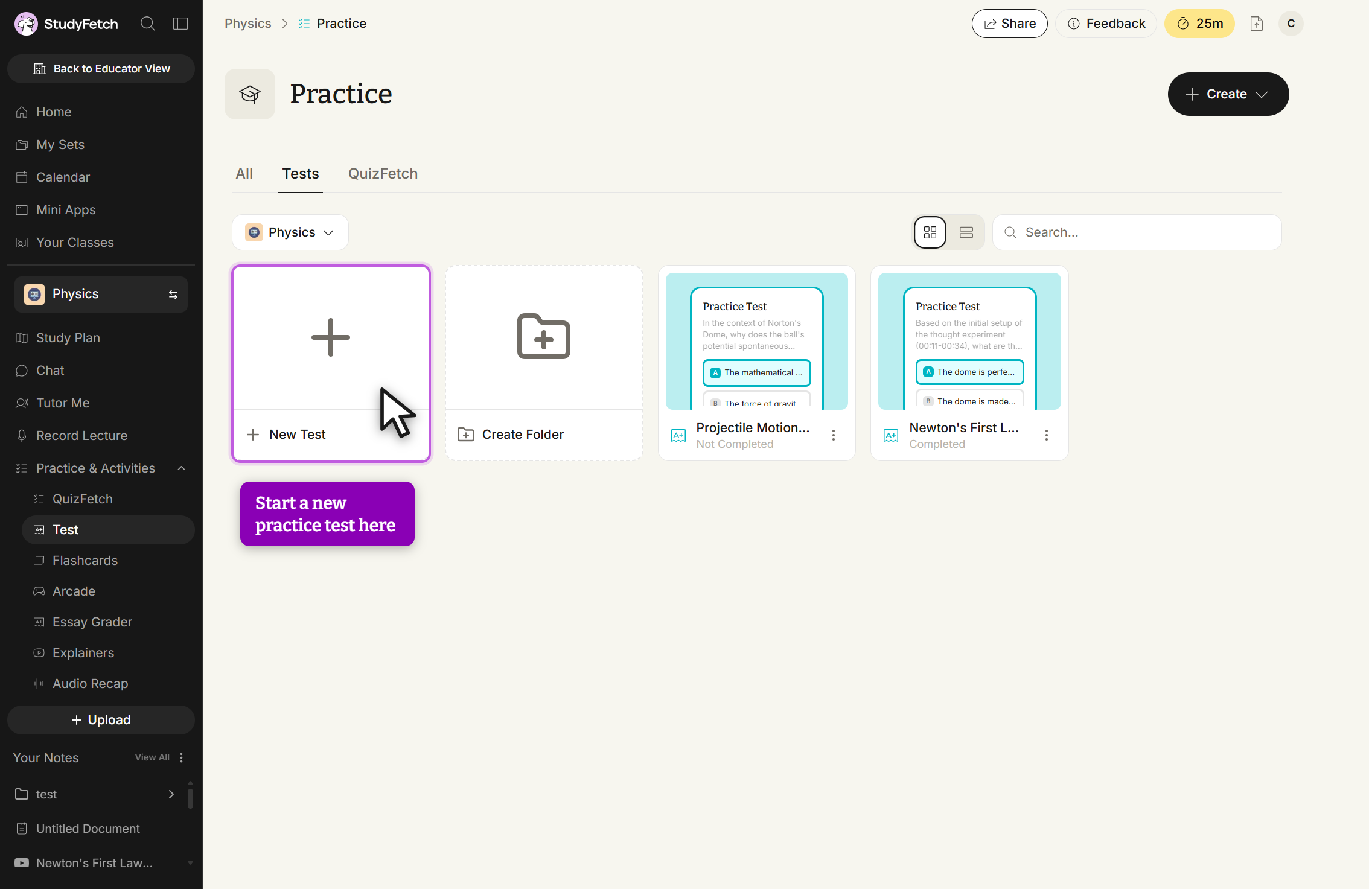
Task: Click the New Test label
Action: pyautogui.click(x=298, y=434)
